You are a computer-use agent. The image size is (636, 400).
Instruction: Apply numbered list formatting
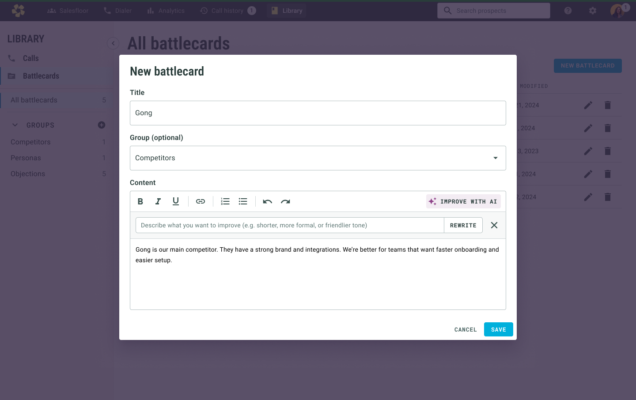(x=225, y=201)
